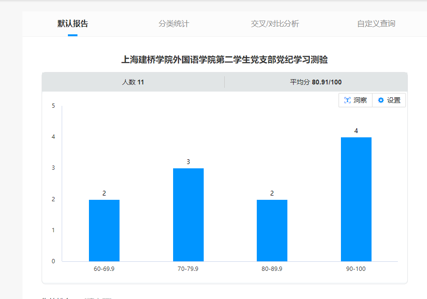Click the 平均分 80.91/100 summary cell
Screen dimensions: 427x299
pos(316,82)
